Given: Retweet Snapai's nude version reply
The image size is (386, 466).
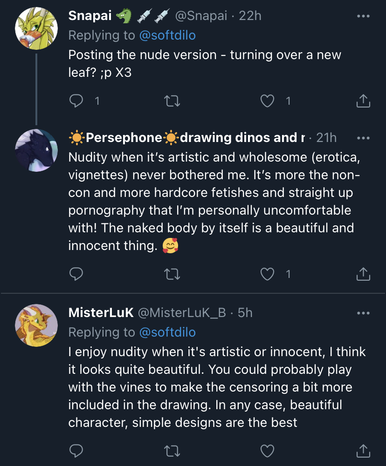Looking at the screenshot, I should tap(172, 101).
